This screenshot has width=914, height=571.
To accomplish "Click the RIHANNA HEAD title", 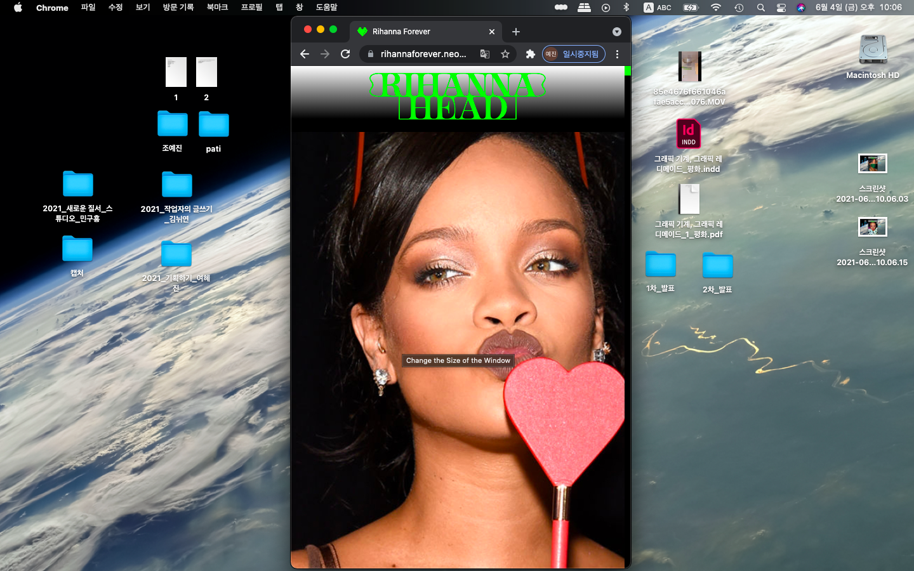I will point(458,96).
